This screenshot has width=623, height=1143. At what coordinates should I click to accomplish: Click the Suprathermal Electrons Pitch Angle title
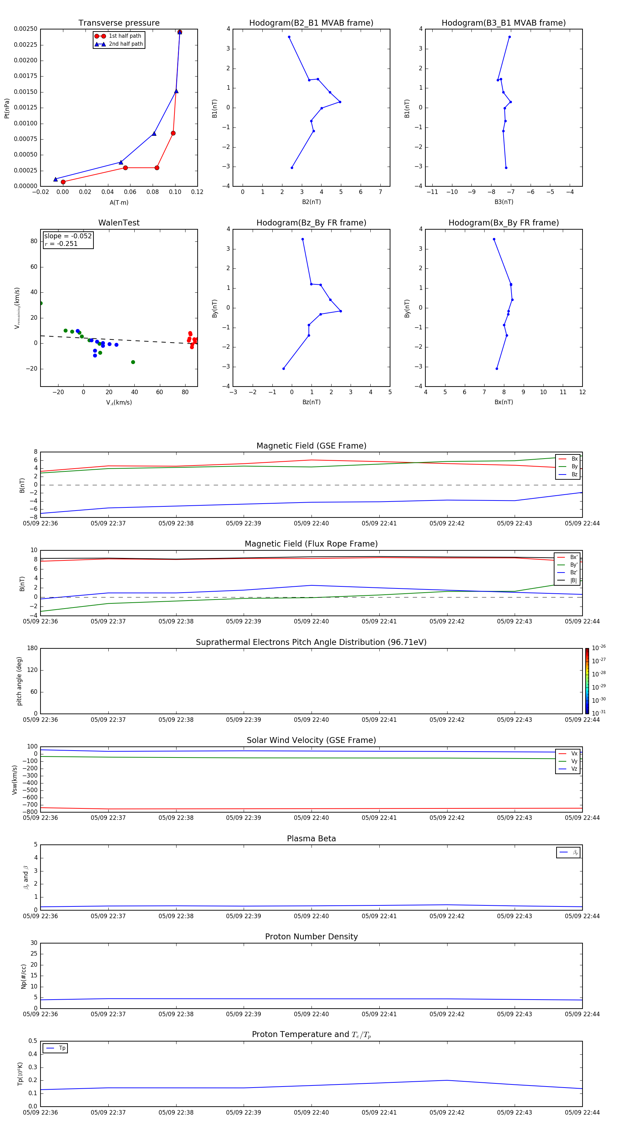coord(311,642)
